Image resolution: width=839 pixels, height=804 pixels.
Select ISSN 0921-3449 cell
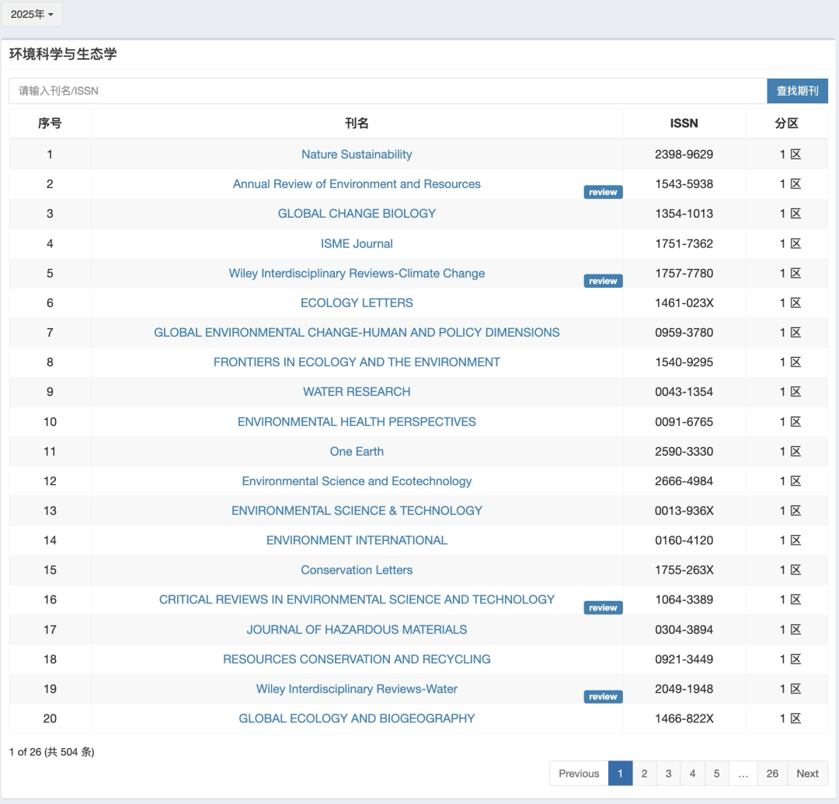pos(684,659)
